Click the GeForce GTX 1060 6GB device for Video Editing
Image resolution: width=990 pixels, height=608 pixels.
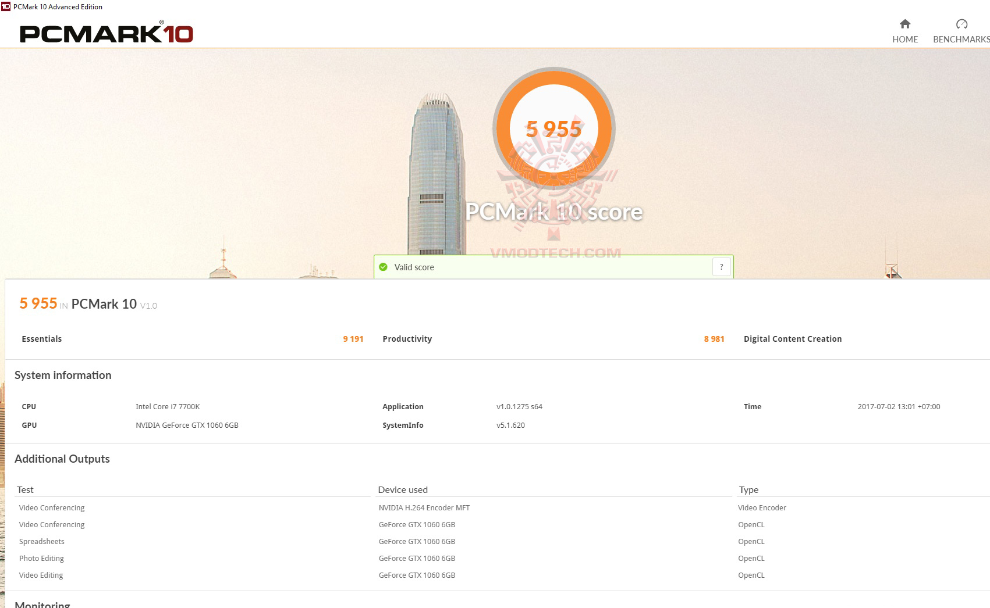click(417, 575)
